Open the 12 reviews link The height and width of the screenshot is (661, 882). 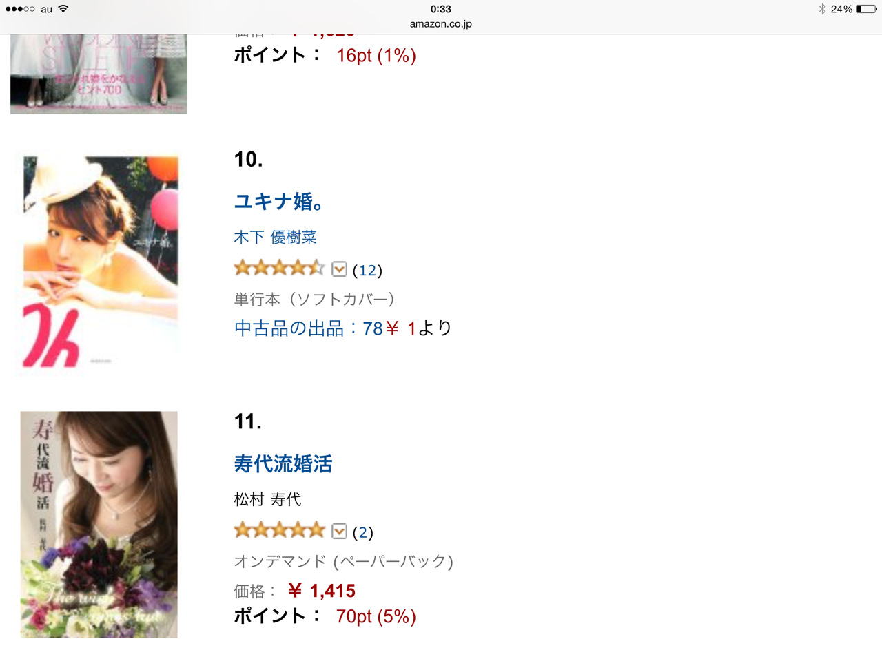click(367, 270)
